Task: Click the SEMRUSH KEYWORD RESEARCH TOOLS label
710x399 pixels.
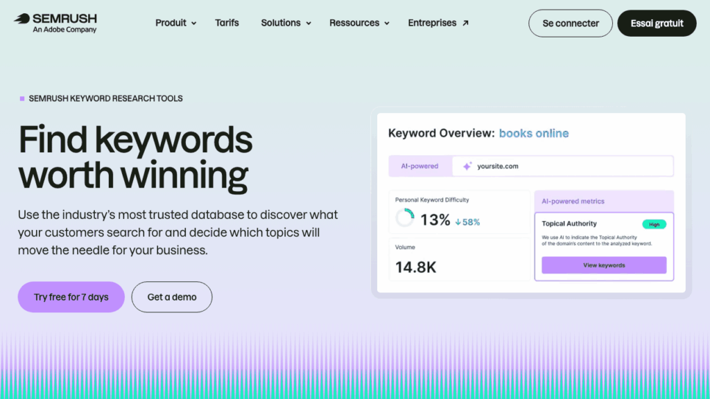Action: coord(106,98)
